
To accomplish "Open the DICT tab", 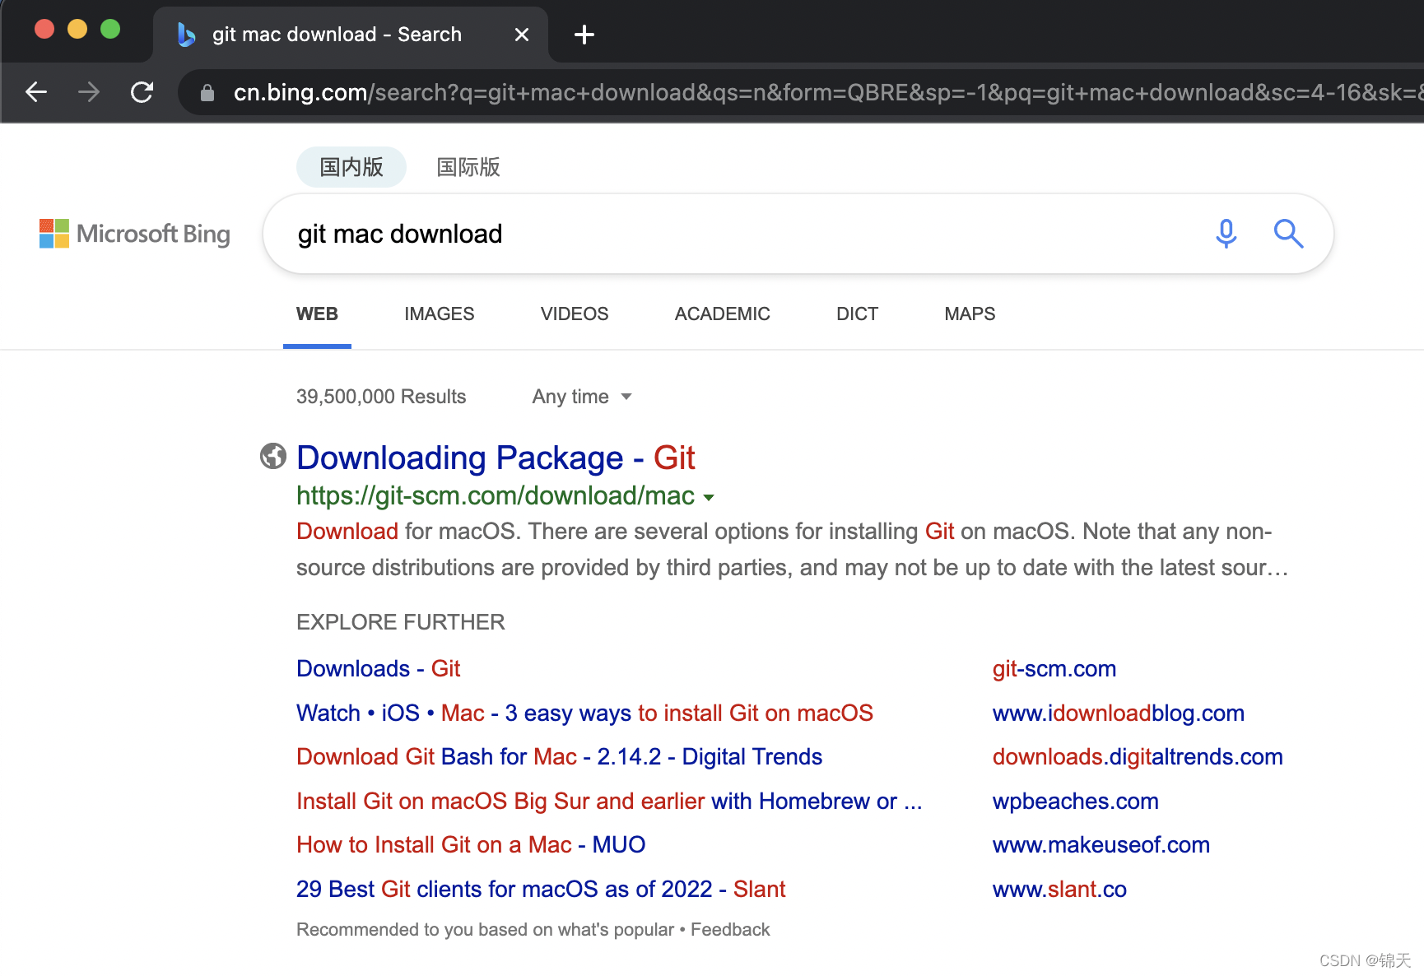I will 858,314.
